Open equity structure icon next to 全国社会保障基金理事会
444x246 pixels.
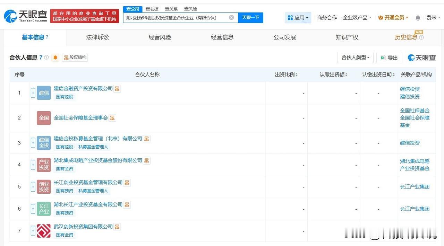(x=112, y=118)
